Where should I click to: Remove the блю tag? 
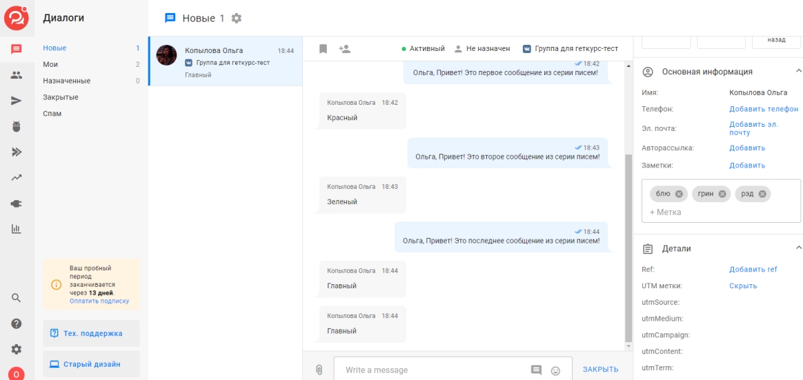[679, 194]
